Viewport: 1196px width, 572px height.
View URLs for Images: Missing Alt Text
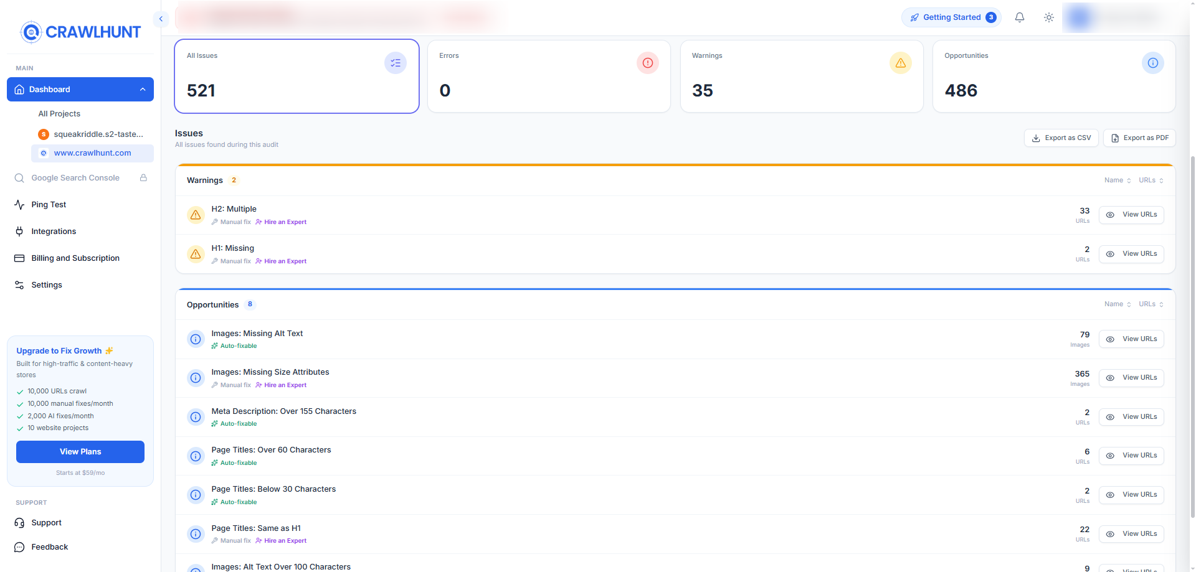tap(1131, 339)
